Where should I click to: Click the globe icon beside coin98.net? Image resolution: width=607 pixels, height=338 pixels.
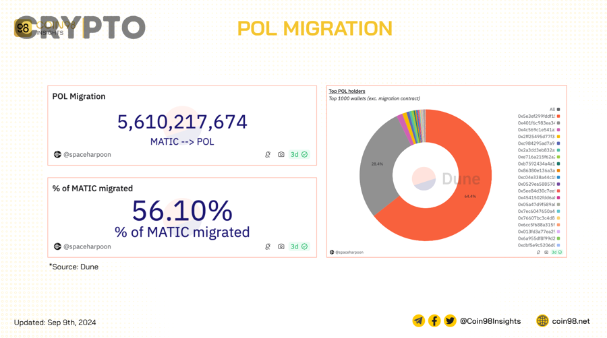tap(542, 320)
